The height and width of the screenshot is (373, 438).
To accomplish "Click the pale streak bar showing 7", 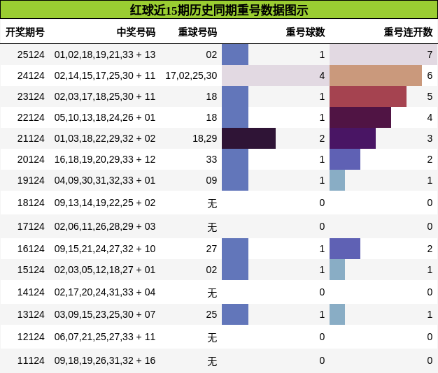I will (x=383, y=54).
